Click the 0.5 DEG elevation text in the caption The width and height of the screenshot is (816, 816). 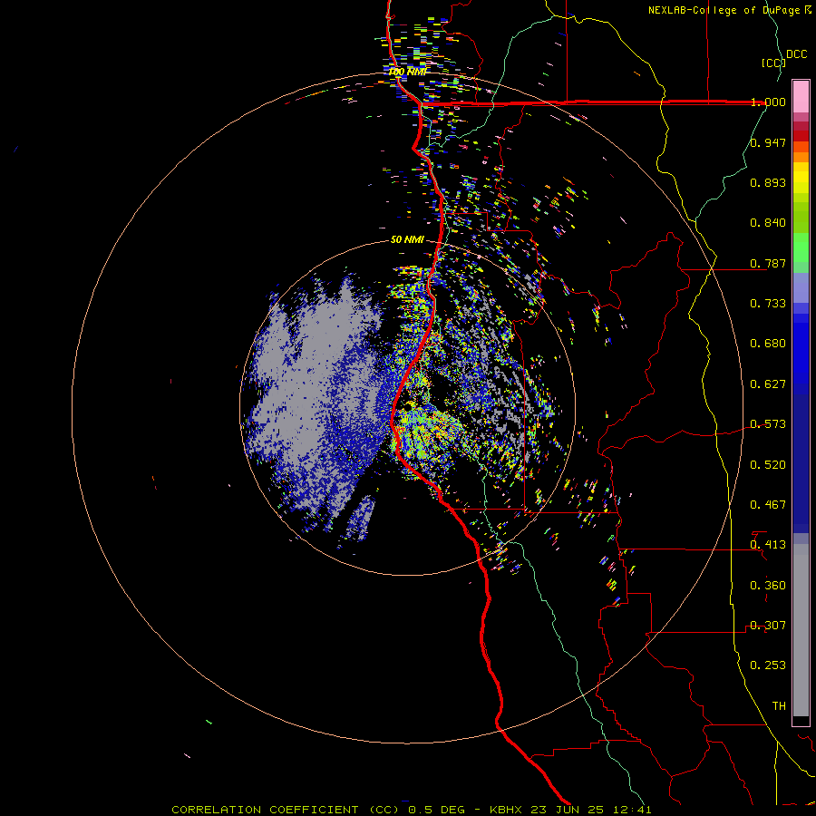point(436,810)
